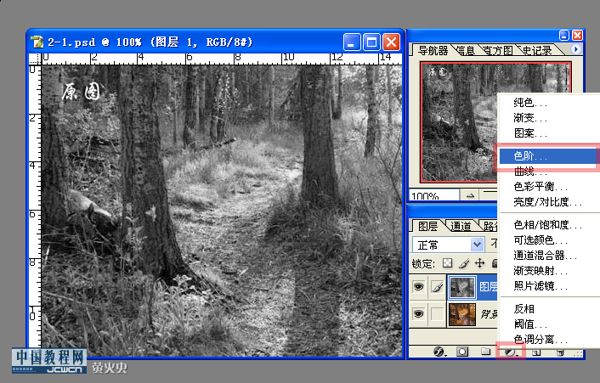
Task: Switch to the 直方图 tab
Action: (x=498, y=50)
